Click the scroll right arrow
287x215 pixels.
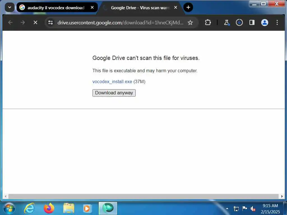(282, 196)
